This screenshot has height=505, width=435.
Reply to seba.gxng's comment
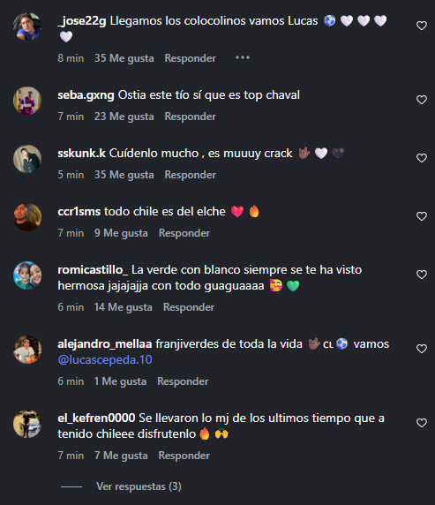[191, 117]
